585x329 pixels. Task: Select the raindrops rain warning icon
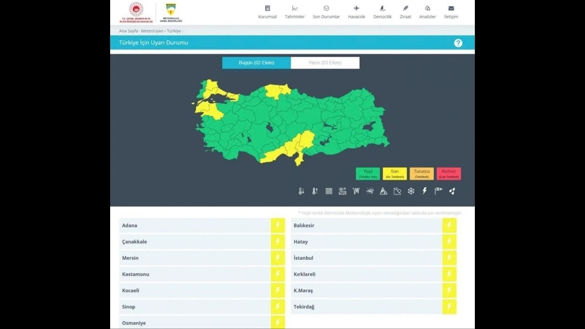click(452, 191)
